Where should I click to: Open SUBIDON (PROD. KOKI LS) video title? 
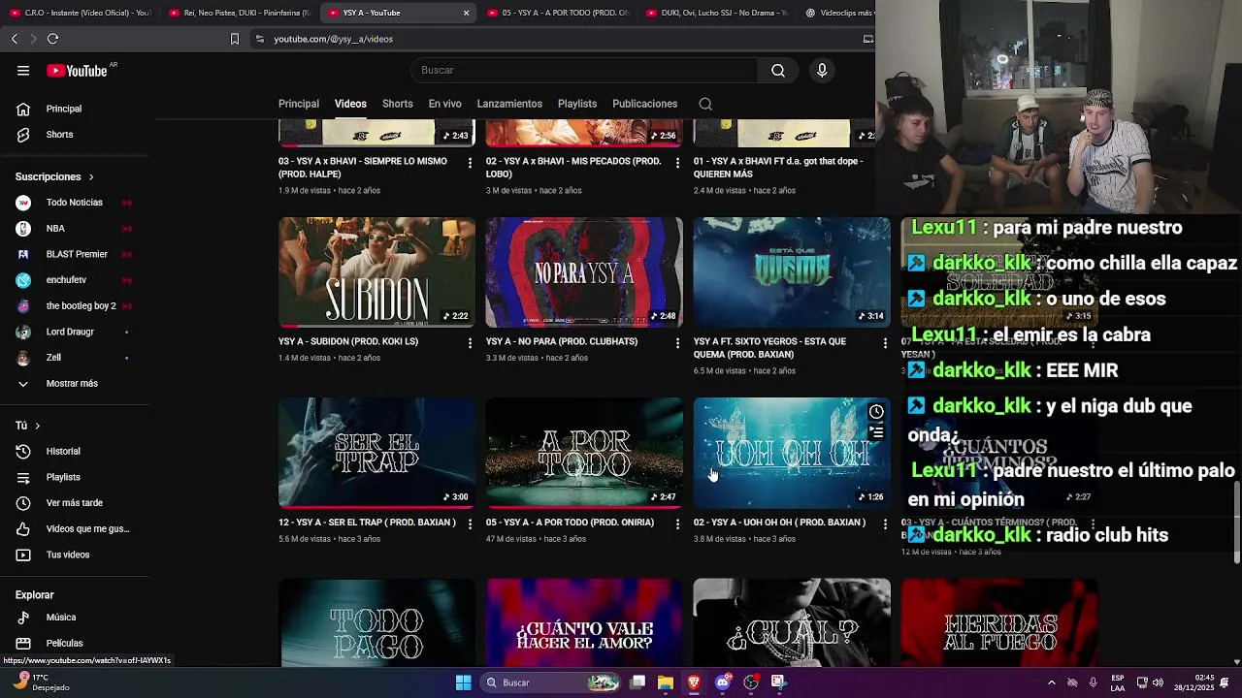click(348, 342)
